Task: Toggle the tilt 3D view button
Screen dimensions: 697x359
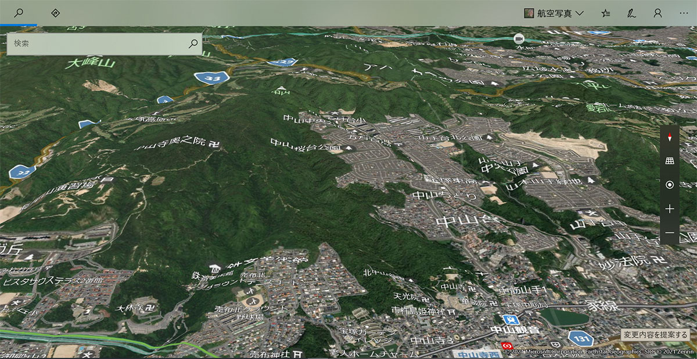Action: pyautogui.click(x=670, y=161)
